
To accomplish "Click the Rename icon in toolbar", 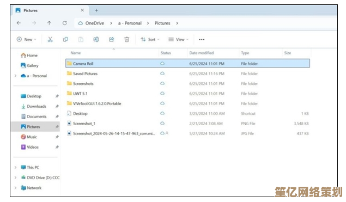I will point(96,39).
